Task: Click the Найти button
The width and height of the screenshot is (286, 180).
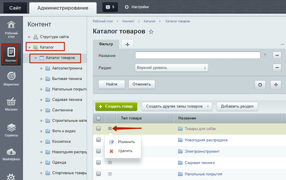Action: pyautogui.click(x=112, y=84)
